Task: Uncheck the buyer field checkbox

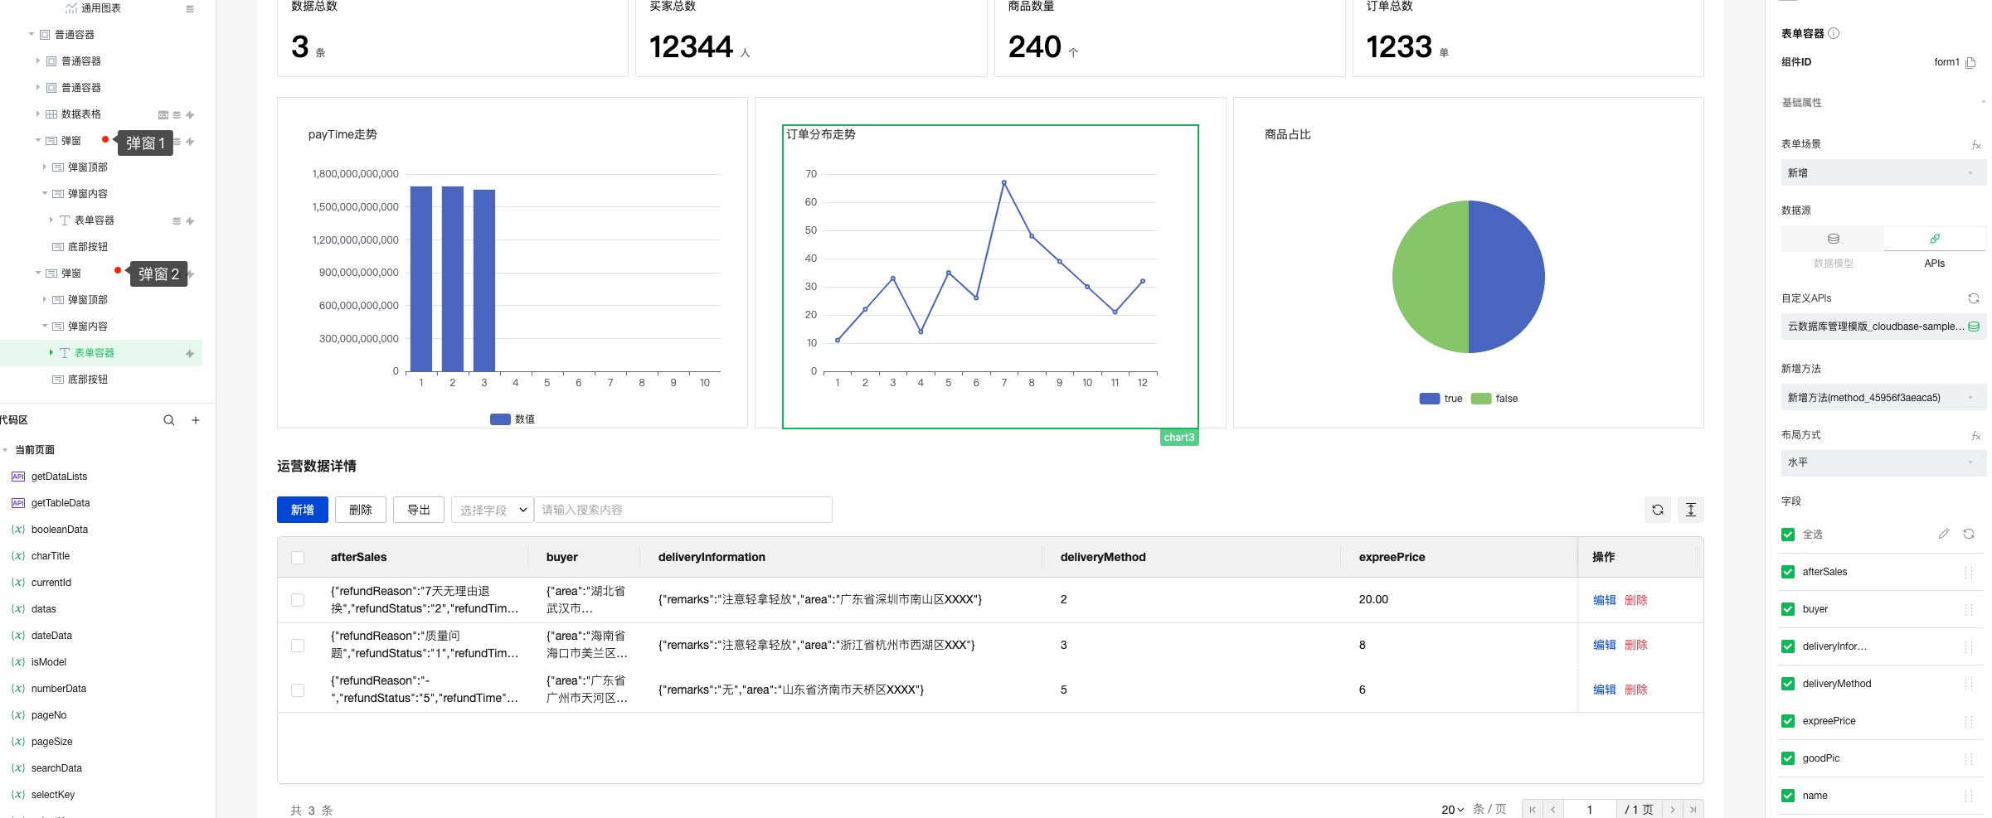Action: coord(1788,609)
